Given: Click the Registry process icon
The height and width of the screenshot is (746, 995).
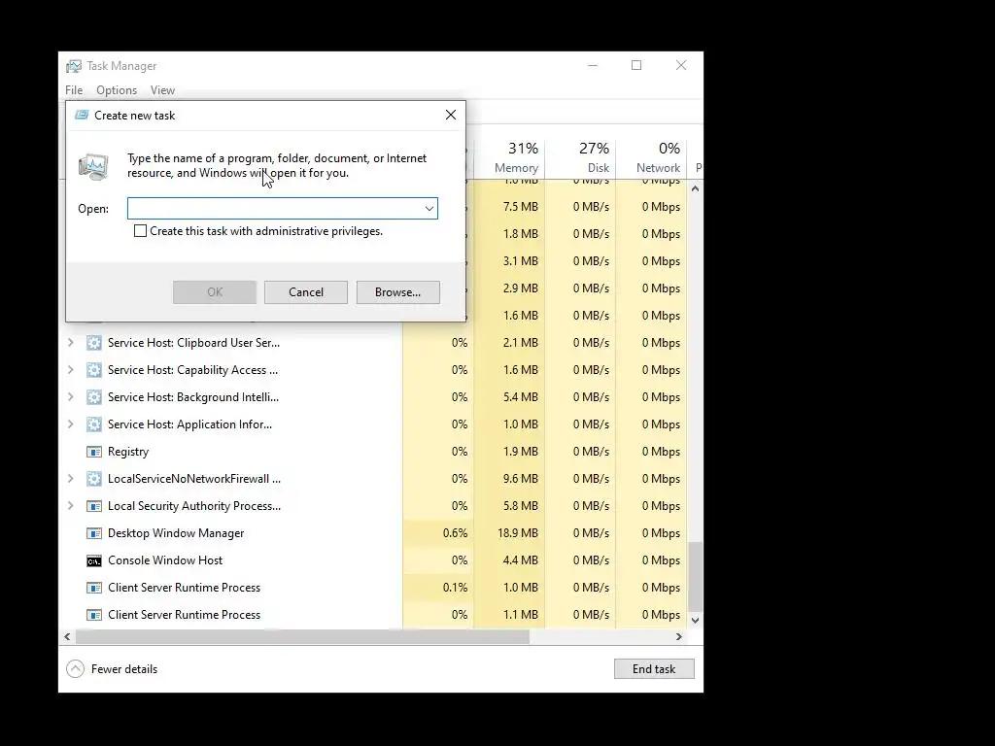Looking at the screenshot, I should 94,452.
